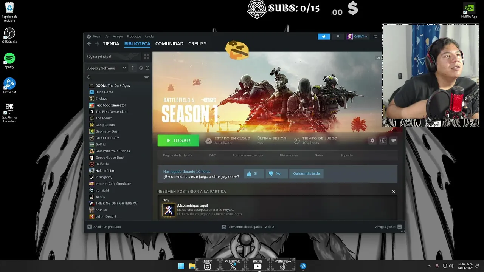
Task: Toggle recent activity clock filter
Action: click(141, 68)
